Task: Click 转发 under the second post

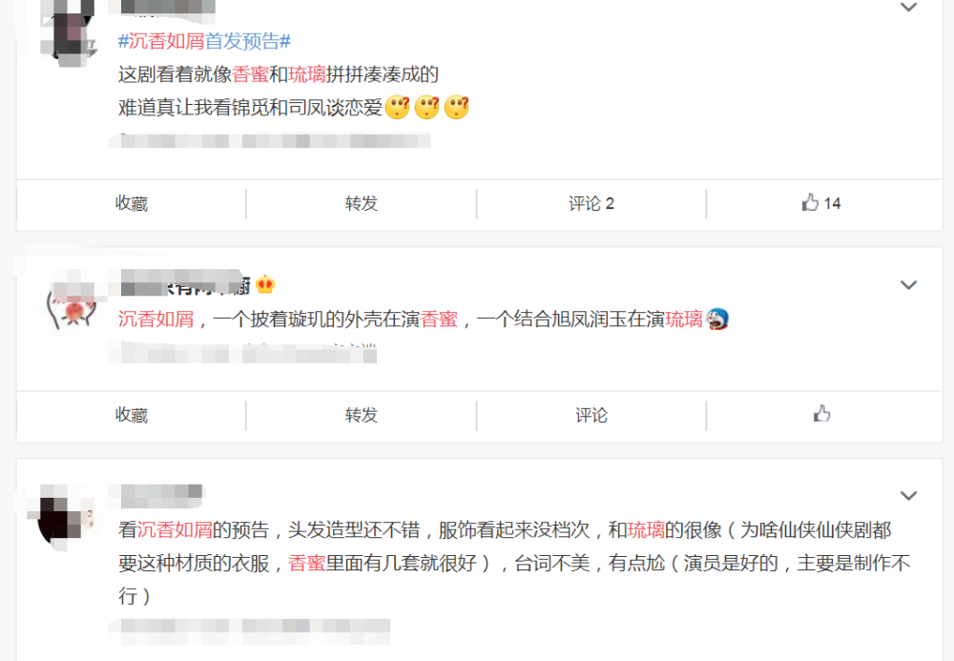Action: [x=362, y=415]
